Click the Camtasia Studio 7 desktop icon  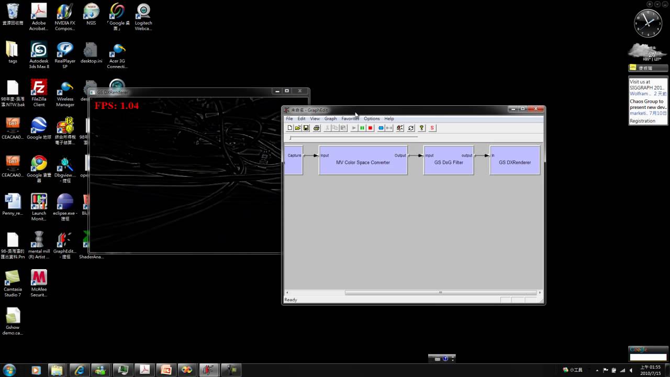(13, 283)
